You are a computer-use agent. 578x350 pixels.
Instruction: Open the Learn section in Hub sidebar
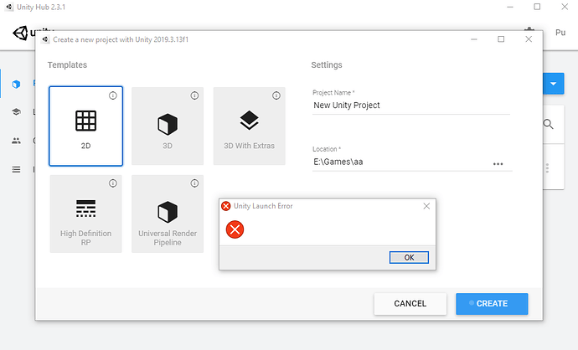coord(16,111)
